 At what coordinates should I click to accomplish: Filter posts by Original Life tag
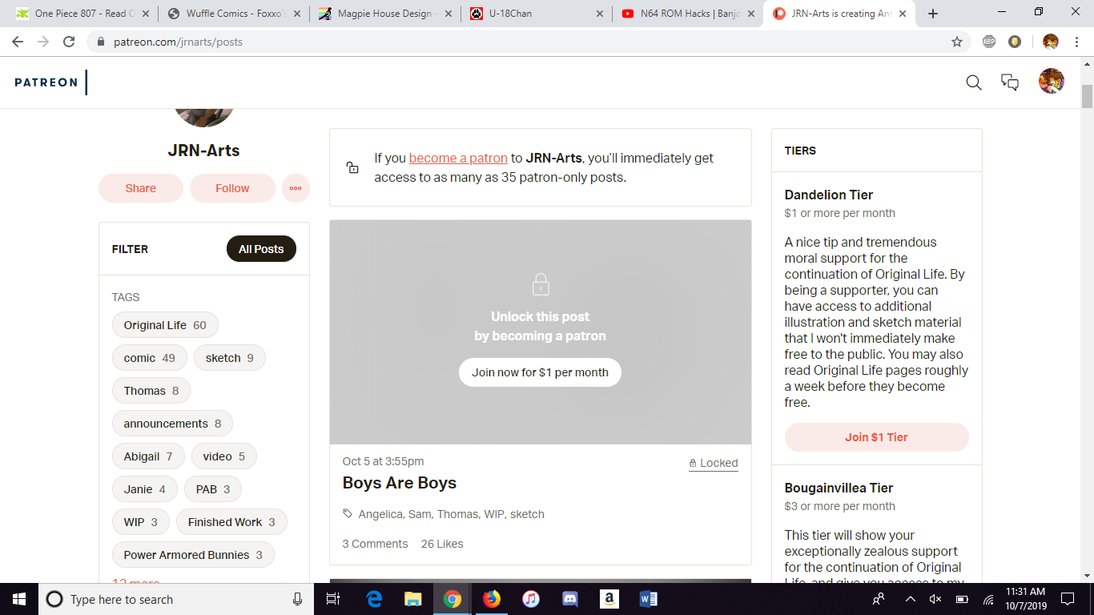(x=164, y=325)
